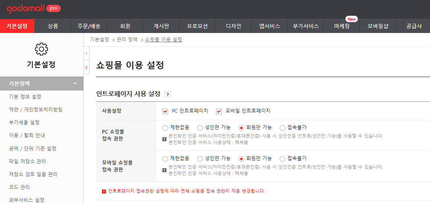
Task: Open the 마케팅 menu tab
Action: pos(342,26)
